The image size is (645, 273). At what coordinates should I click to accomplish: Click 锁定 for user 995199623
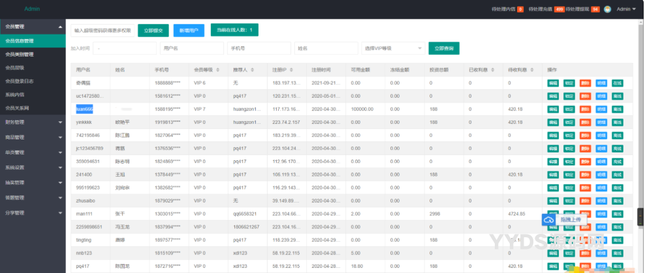click(x=569, y=188)
